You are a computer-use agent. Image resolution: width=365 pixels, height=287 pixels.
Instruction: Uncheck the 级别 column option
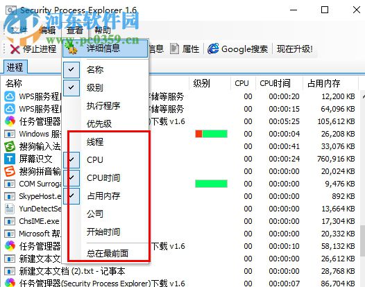pyautogui.click(x=105, y=87)
